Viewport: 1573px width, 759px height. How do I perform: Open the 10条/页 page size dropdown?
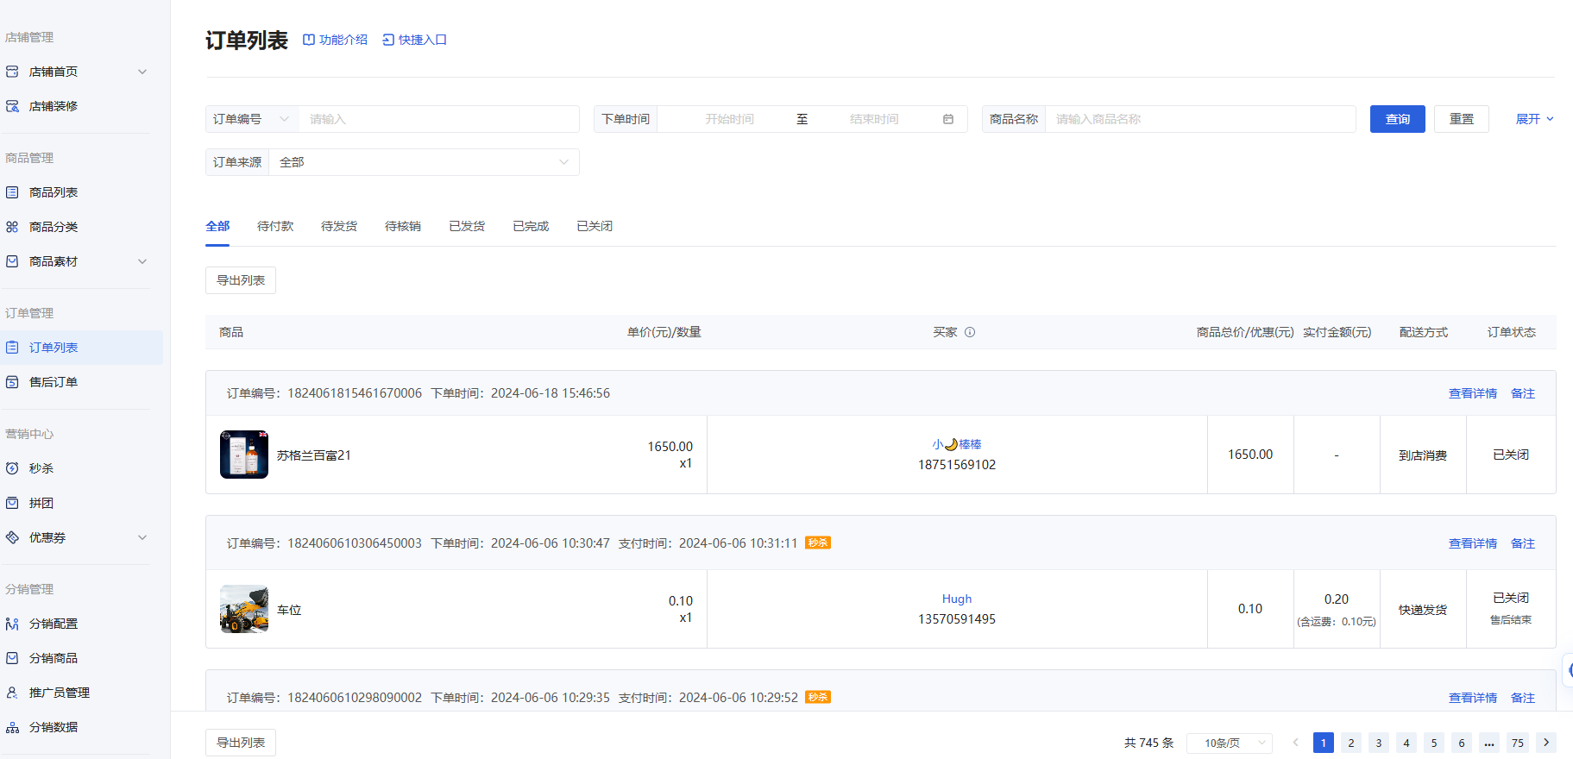point(1230,743)
